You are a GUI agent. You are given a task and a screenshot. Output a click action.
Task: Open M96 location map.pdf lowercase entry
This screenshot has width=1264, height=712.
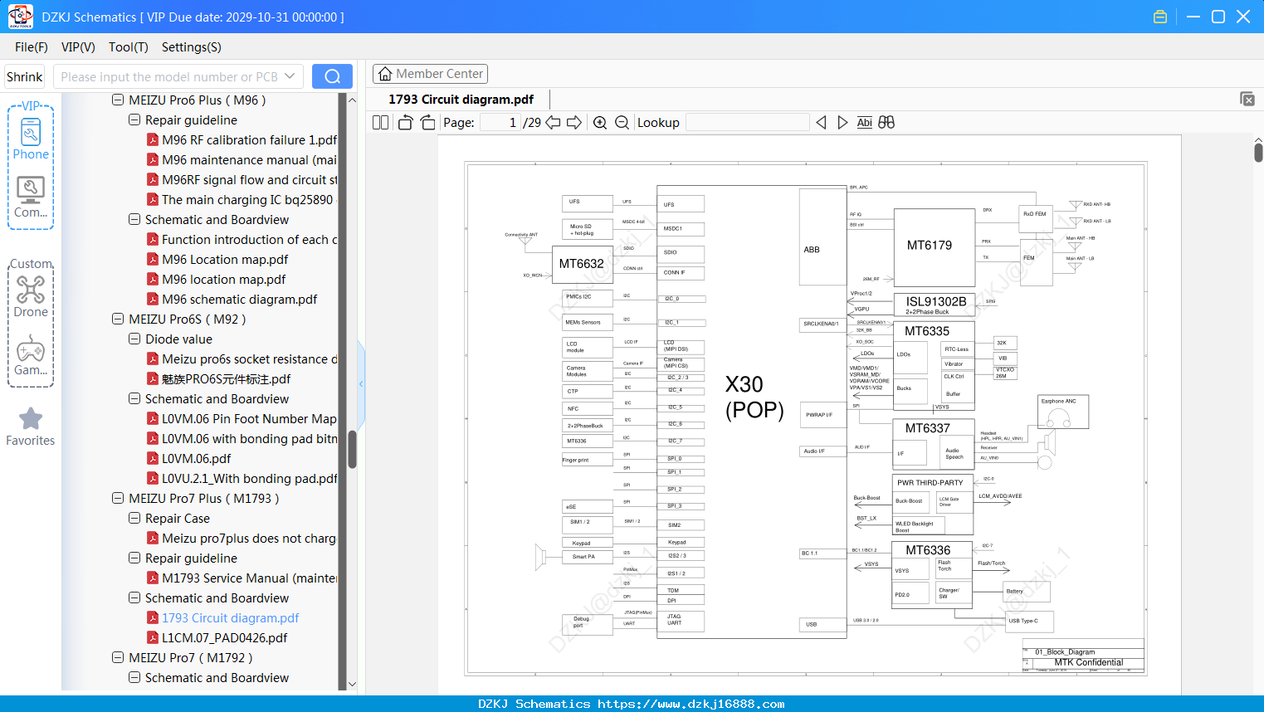click(223, 279)
